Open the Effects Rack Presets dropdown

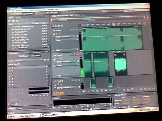(x=28, y=60)
